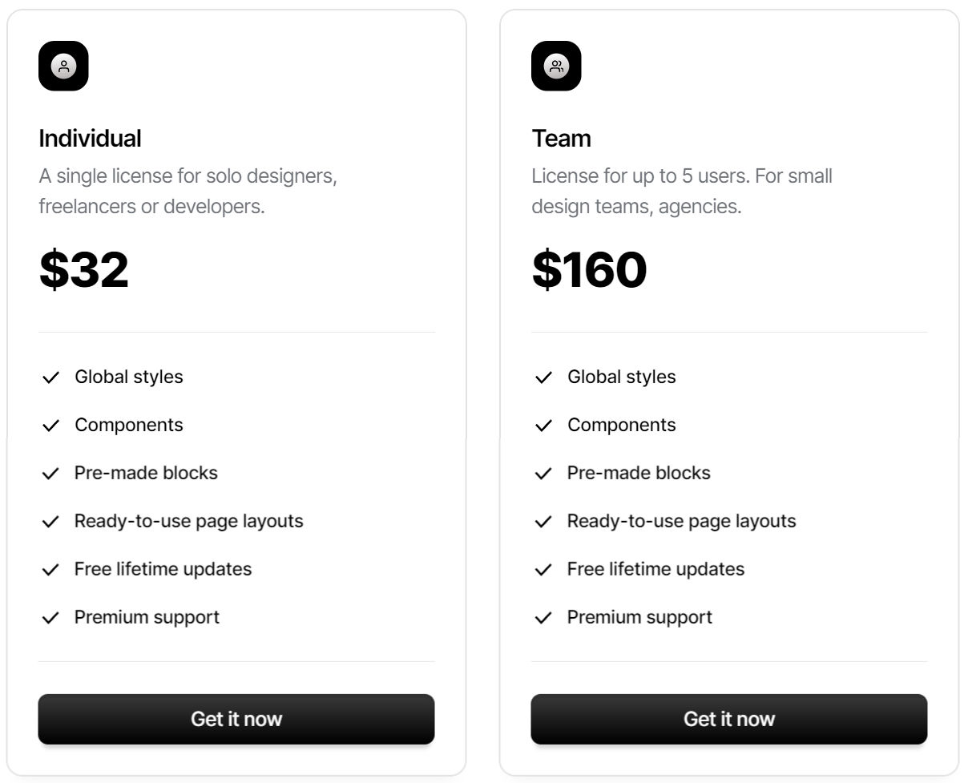Select the checkmark next to Global styles on Team card
This screenshot has height=783, width=964.
[x=543, y=376]
